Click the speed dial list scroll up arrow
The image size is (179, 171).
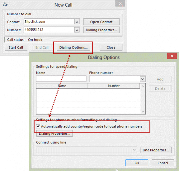point(143,86)
